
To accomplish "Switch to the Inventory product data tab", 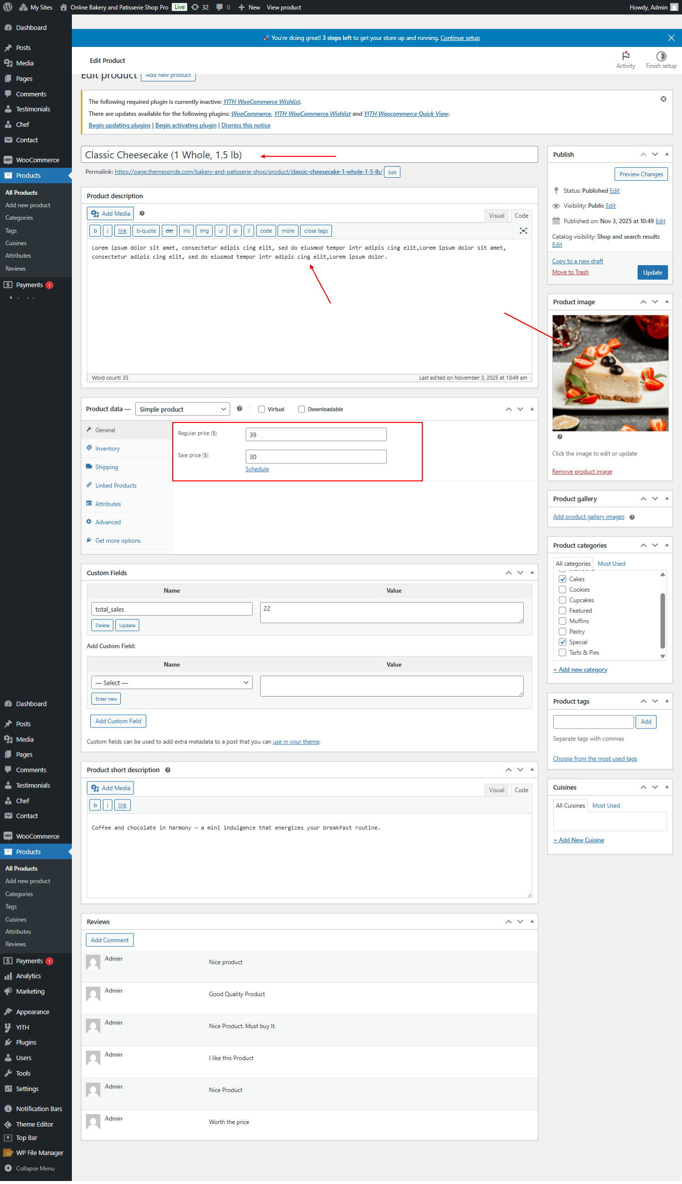I will [x=107, y=448].
